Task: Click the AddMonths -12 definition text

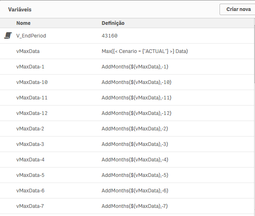Action: pyautogui.click(x=136, y=113)
